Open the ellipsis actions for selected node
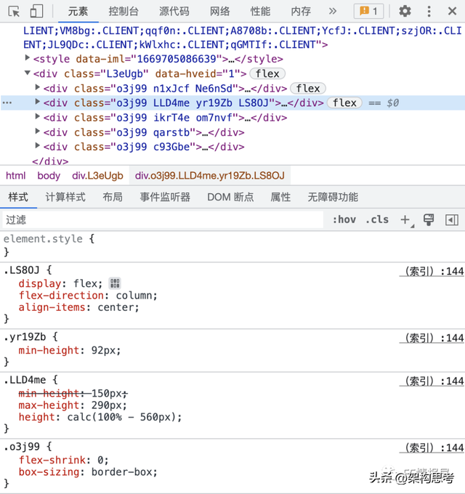 tap(7, 102)
